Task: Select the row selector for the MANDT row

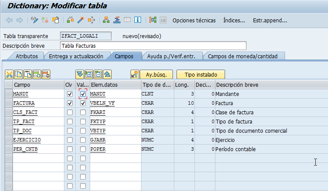Action: tap(9, 94)
